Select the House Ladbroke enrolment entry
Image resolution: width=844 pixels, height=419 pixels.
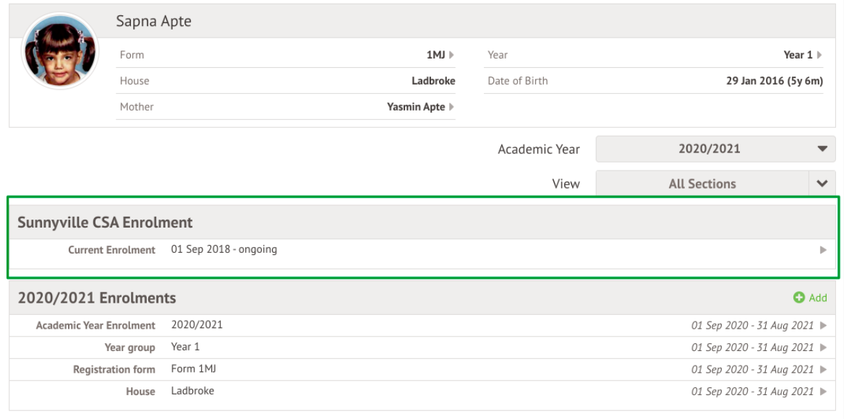(x=192, y=392)
